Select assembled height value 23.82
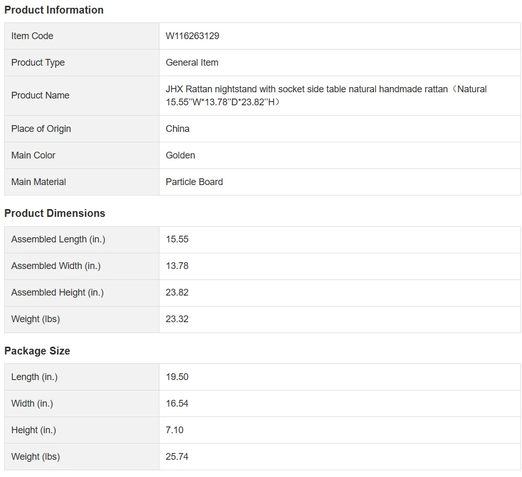Screen dimensions: 522x477 point(177,292)
